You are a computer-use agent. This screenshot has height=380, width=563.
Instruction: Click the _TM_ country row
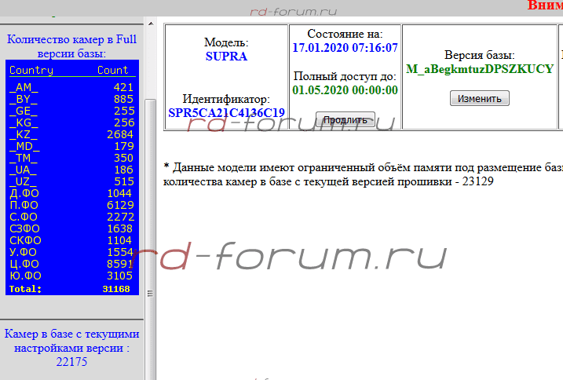(x=71, y=158)
